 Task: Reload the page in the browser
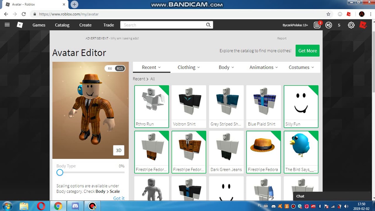(24, 14)
